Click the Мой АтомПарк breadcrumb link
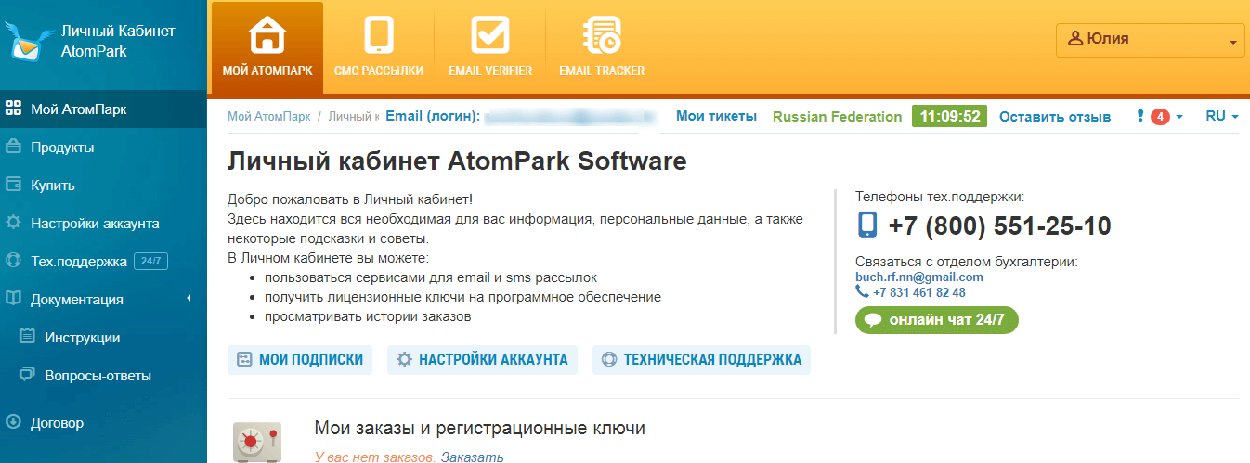 pyautogui.click(x=269, y=117)
